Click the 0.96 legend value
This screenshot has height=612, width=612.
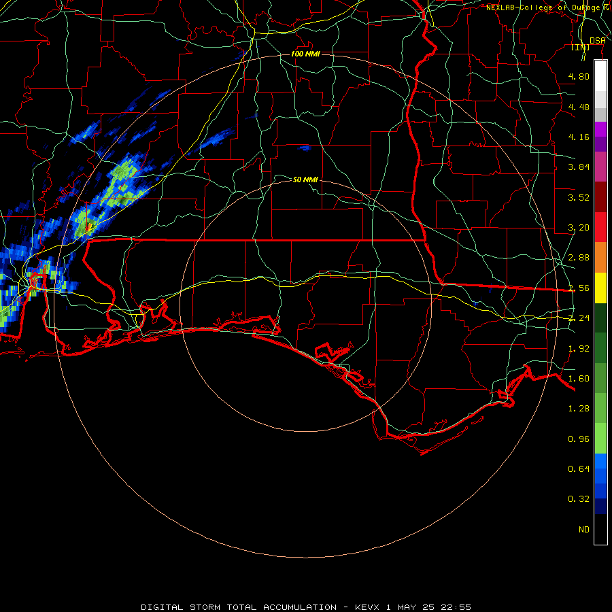(579, 439)
